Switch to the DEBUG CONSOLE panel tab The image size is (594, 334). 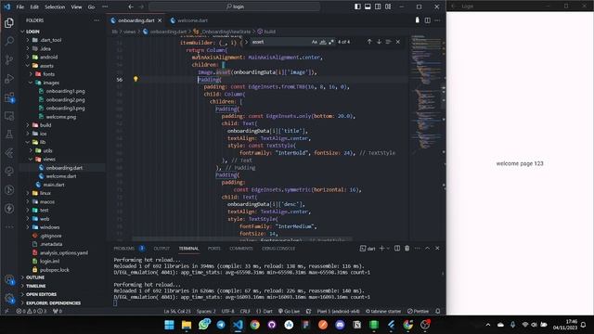click(278, 249)
